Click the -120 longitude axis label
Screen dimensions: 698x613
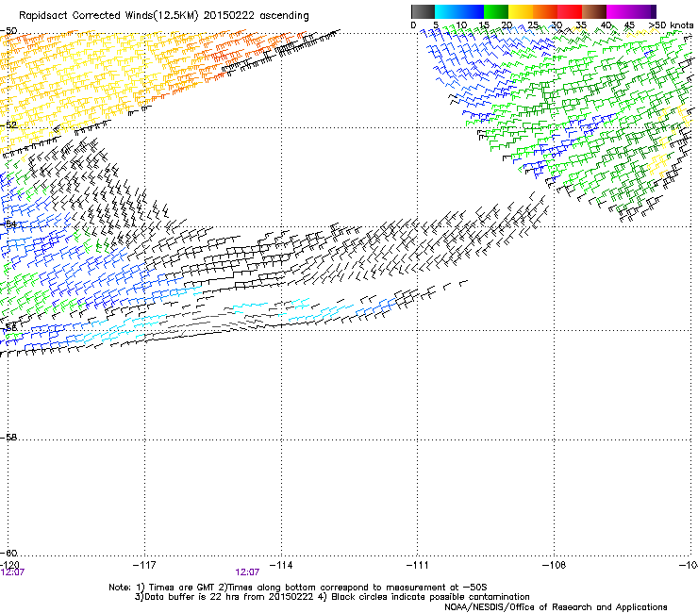(x=9, y=565)
